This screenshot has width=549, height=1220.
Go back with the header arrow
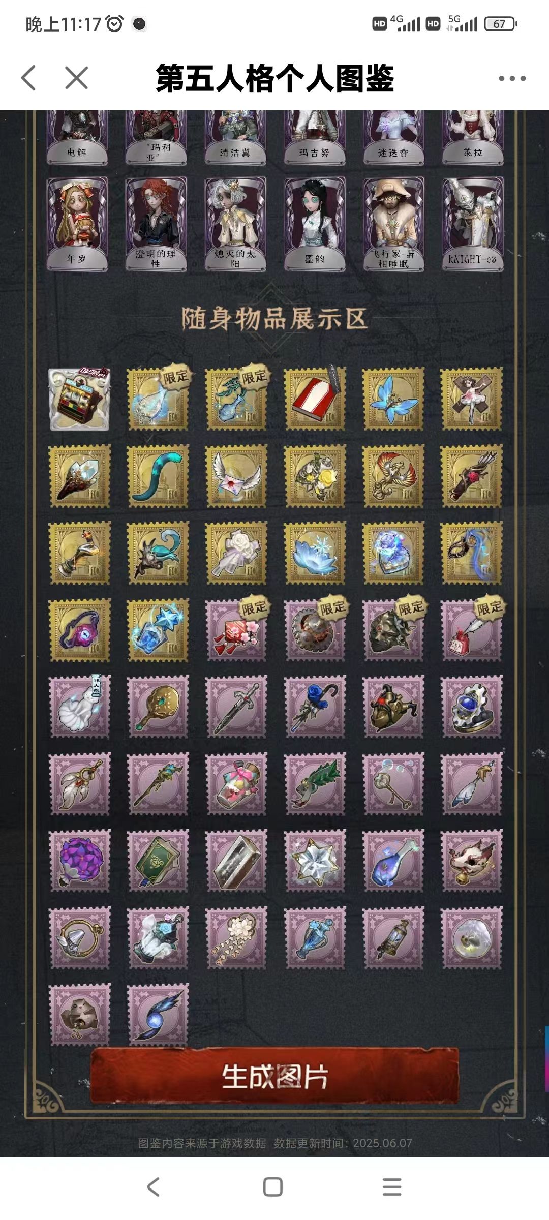29,78
